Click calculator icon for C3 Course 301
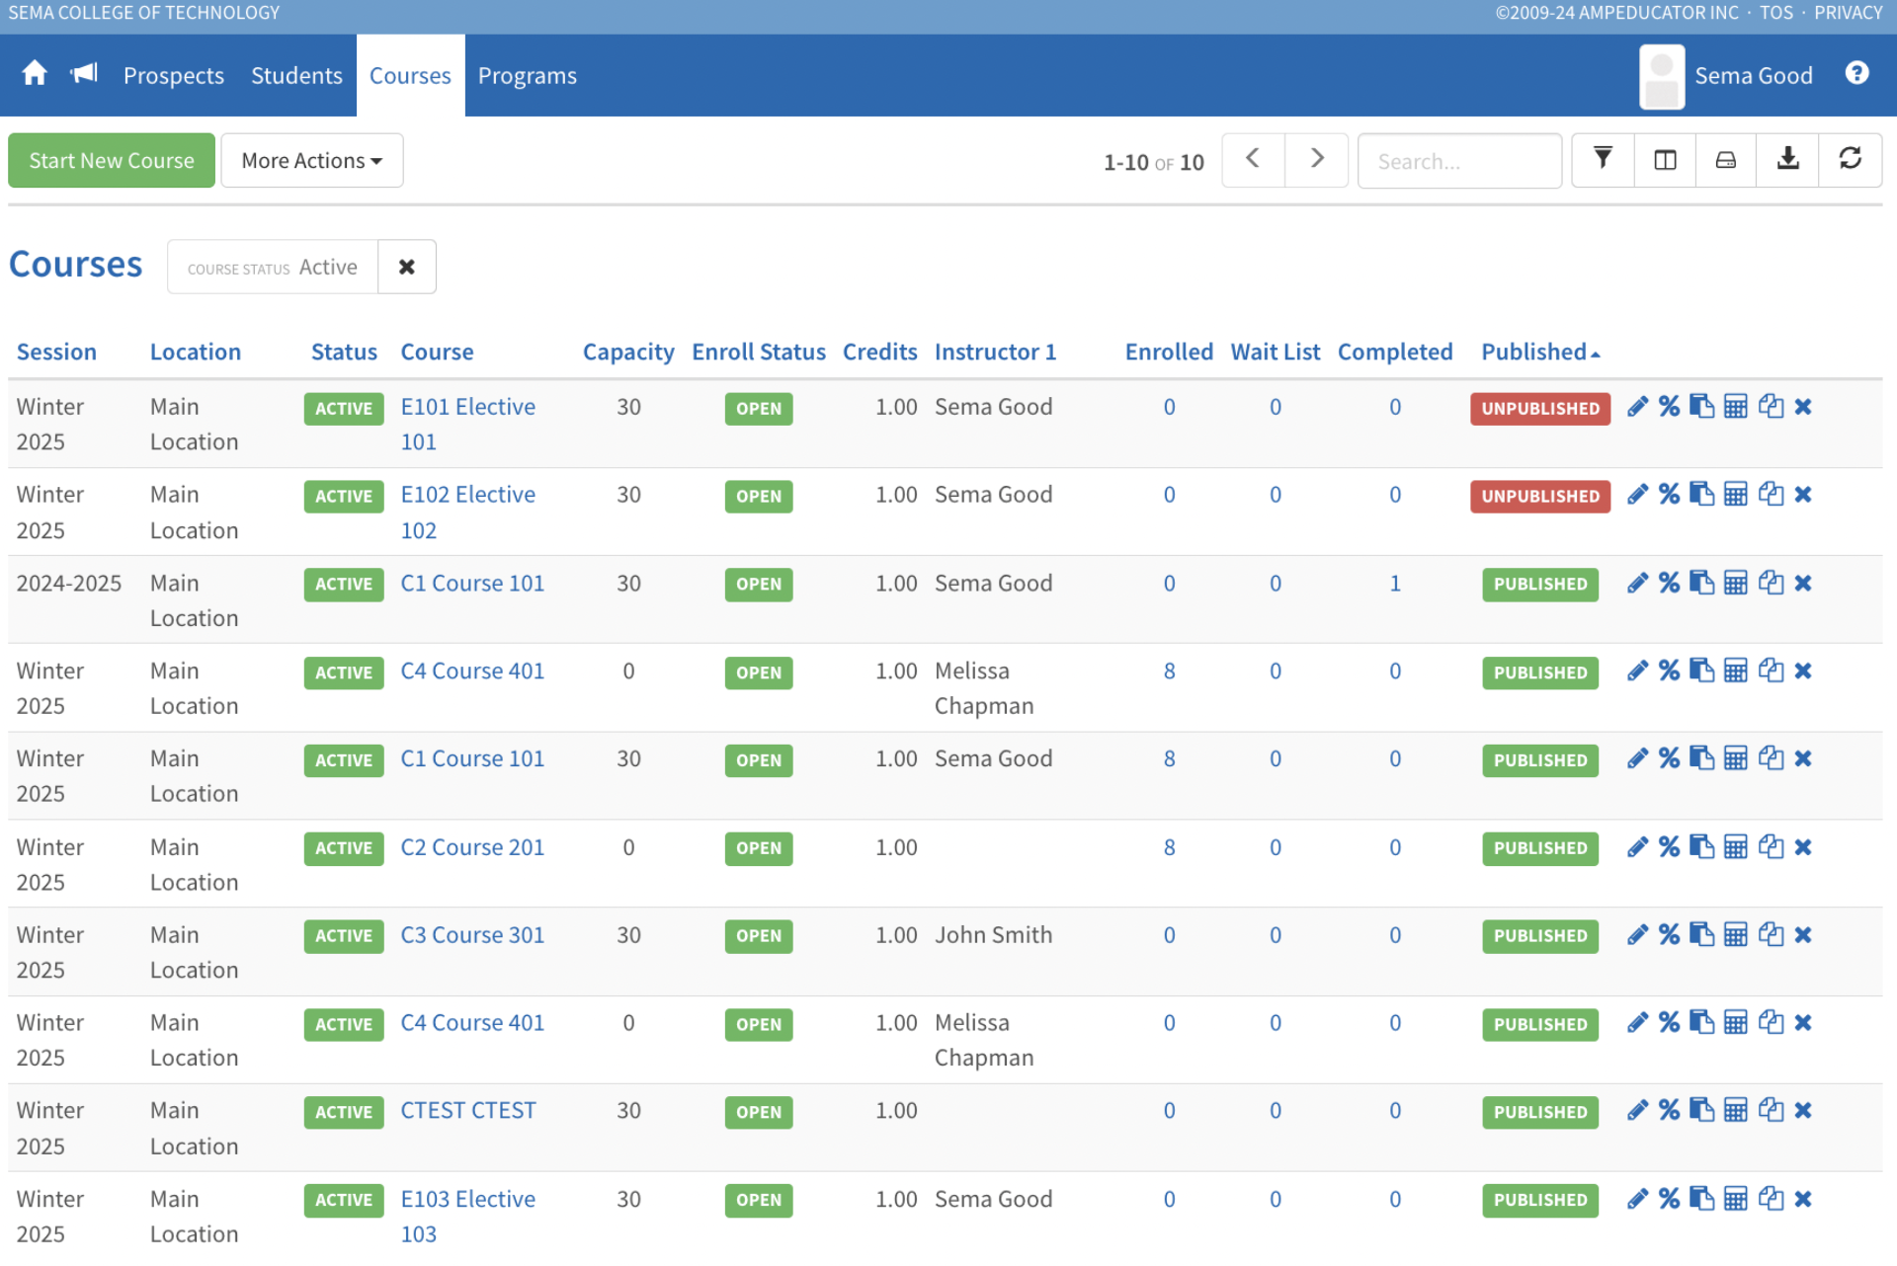The height and width of the screenshot is (1266, 1897). click(1735, 935)
